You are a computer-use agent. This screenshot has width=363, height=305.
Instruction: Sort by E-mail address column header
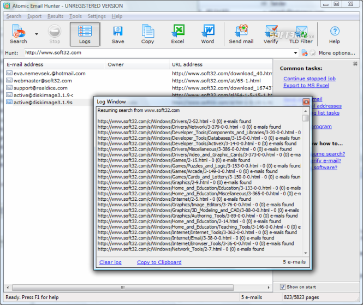point(55,64)
